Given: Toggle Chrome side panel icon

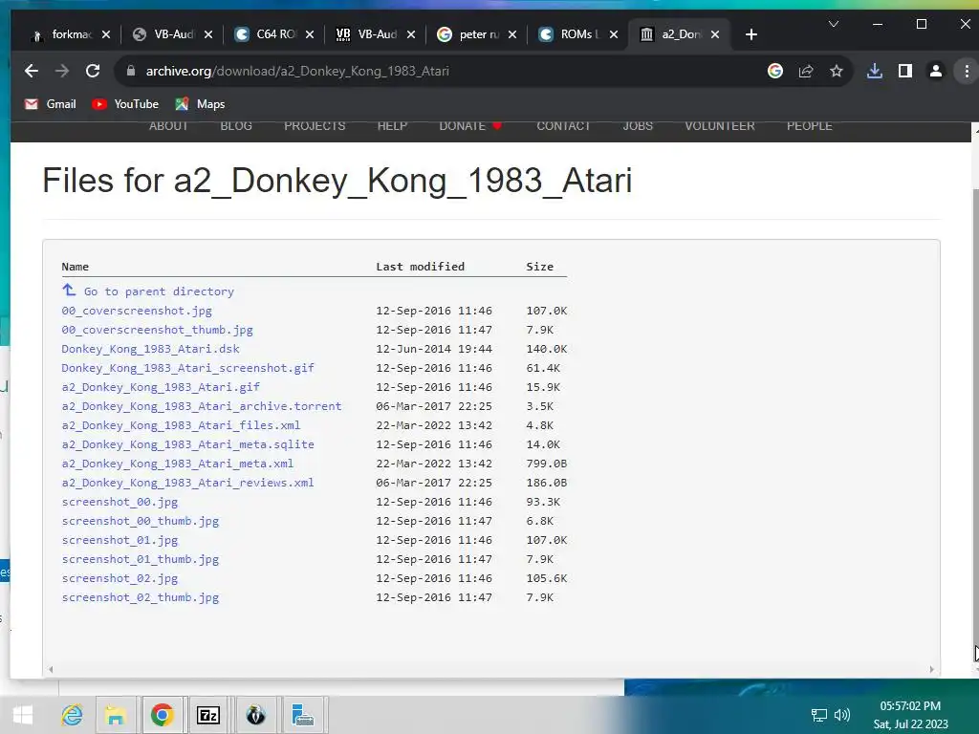Looking at the screenshot, I should (x=904, y=71).
